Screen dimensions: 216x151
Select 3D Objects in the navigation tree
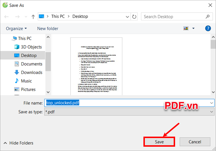pos(31,47)
